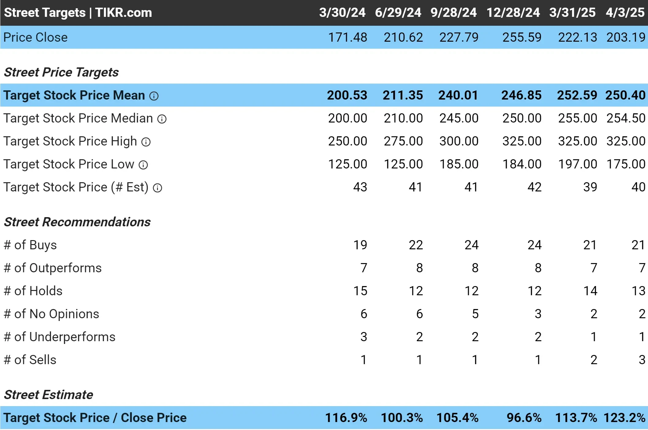This screenshot has width=648, height=430.
Task: Click info icon beside Target Stock Price Median
Action: pos(162,119)
